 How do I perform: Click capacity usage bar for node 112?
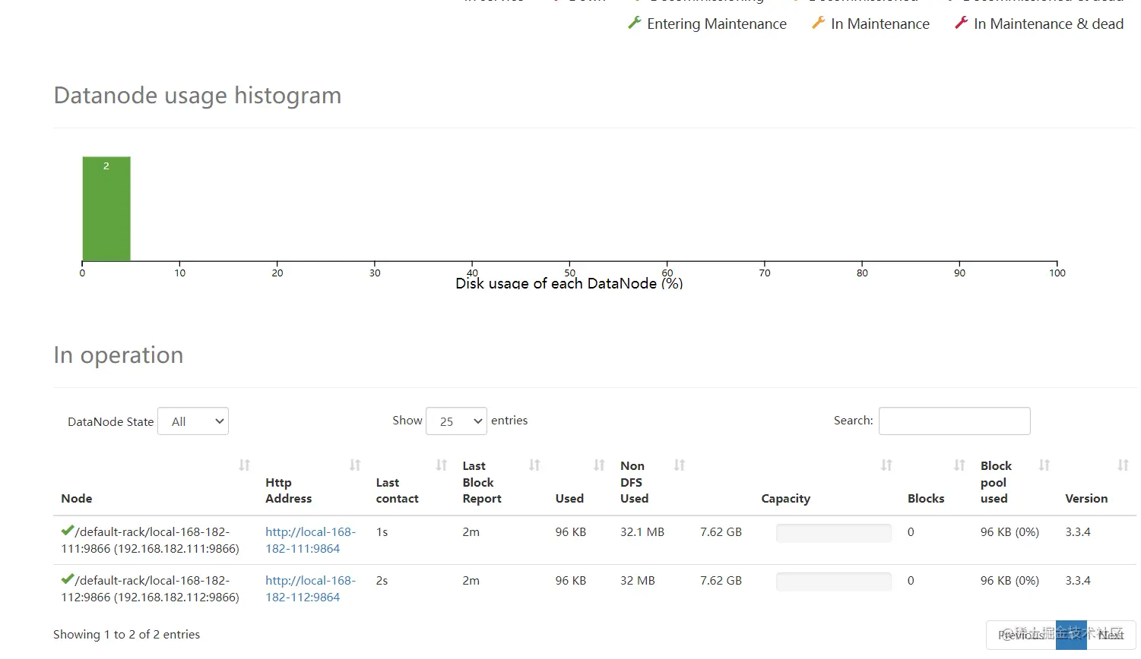point(834,582)
